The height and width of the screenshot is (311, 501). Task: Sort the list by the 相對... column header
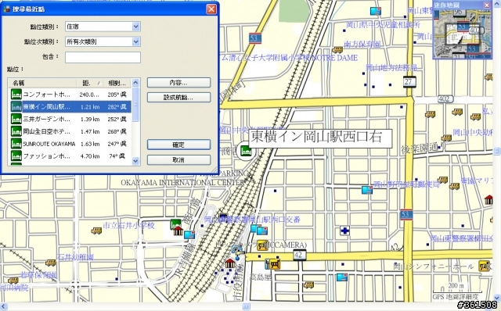click(117, 83)
